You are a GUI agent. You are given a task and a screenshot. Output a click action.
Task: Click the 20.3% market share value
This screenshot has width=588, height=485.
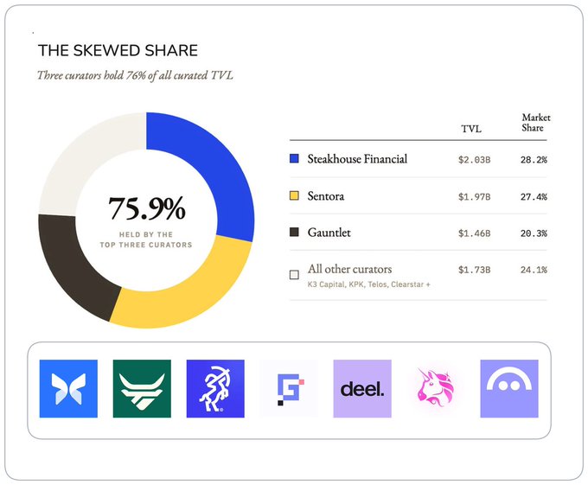[534, 233]
